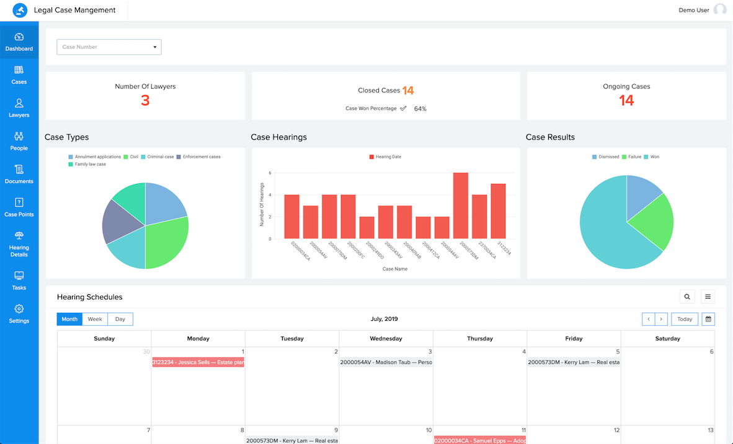Screen dimensions: 733x444
Task: Open the Lawyers section icon
Action: click(x=19, y=103)
